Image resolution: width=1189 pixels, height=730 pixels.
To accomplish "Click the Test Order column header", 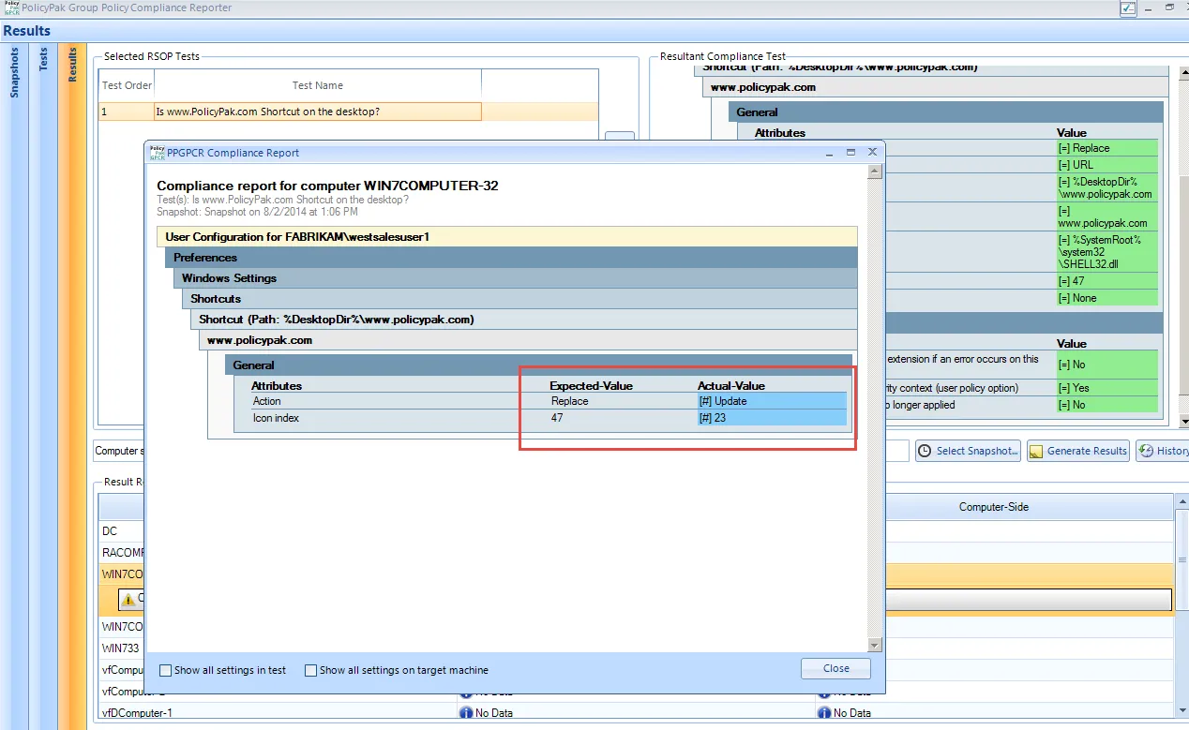I will pyautogui.click(x=127, y=85).
